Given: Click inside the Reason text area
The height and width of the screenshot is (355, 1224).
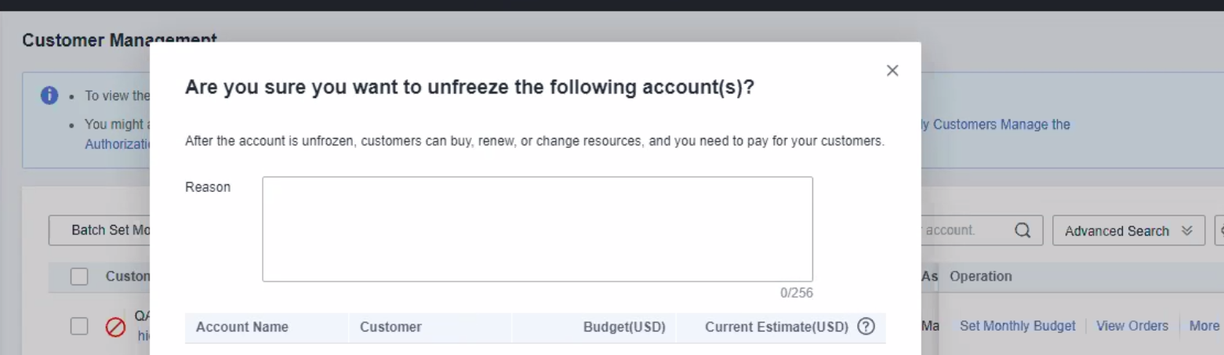Looking at the screenshot, I should 537,229.
